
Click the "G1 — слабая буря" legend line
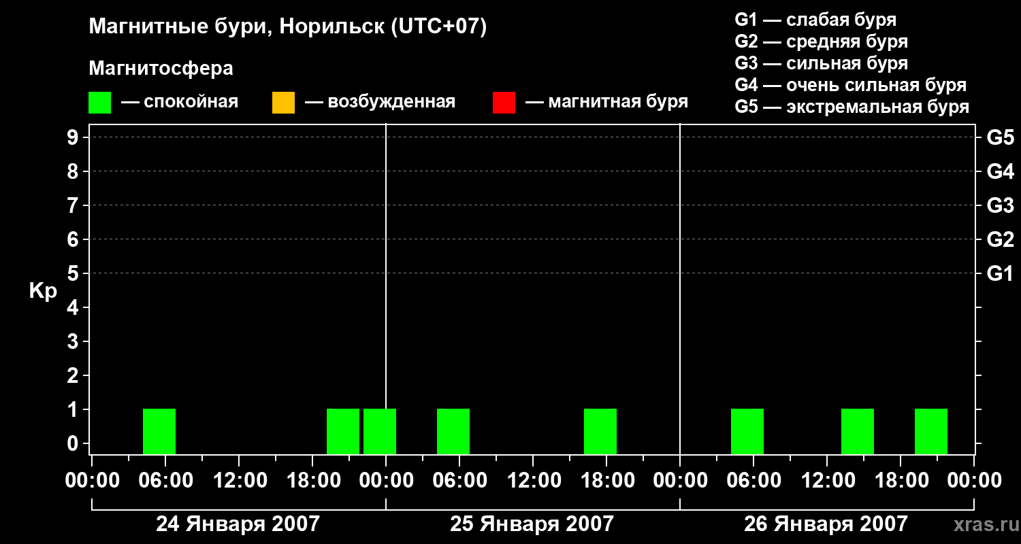[815, 20]
